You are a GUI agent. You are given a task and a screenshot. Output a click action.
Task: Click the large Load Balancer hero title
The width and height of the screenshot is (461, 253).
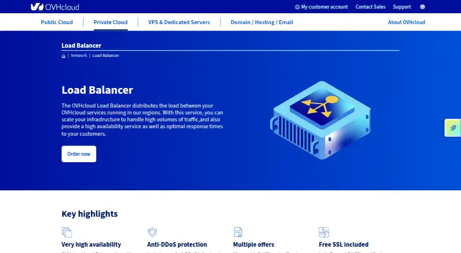[97, 90]
